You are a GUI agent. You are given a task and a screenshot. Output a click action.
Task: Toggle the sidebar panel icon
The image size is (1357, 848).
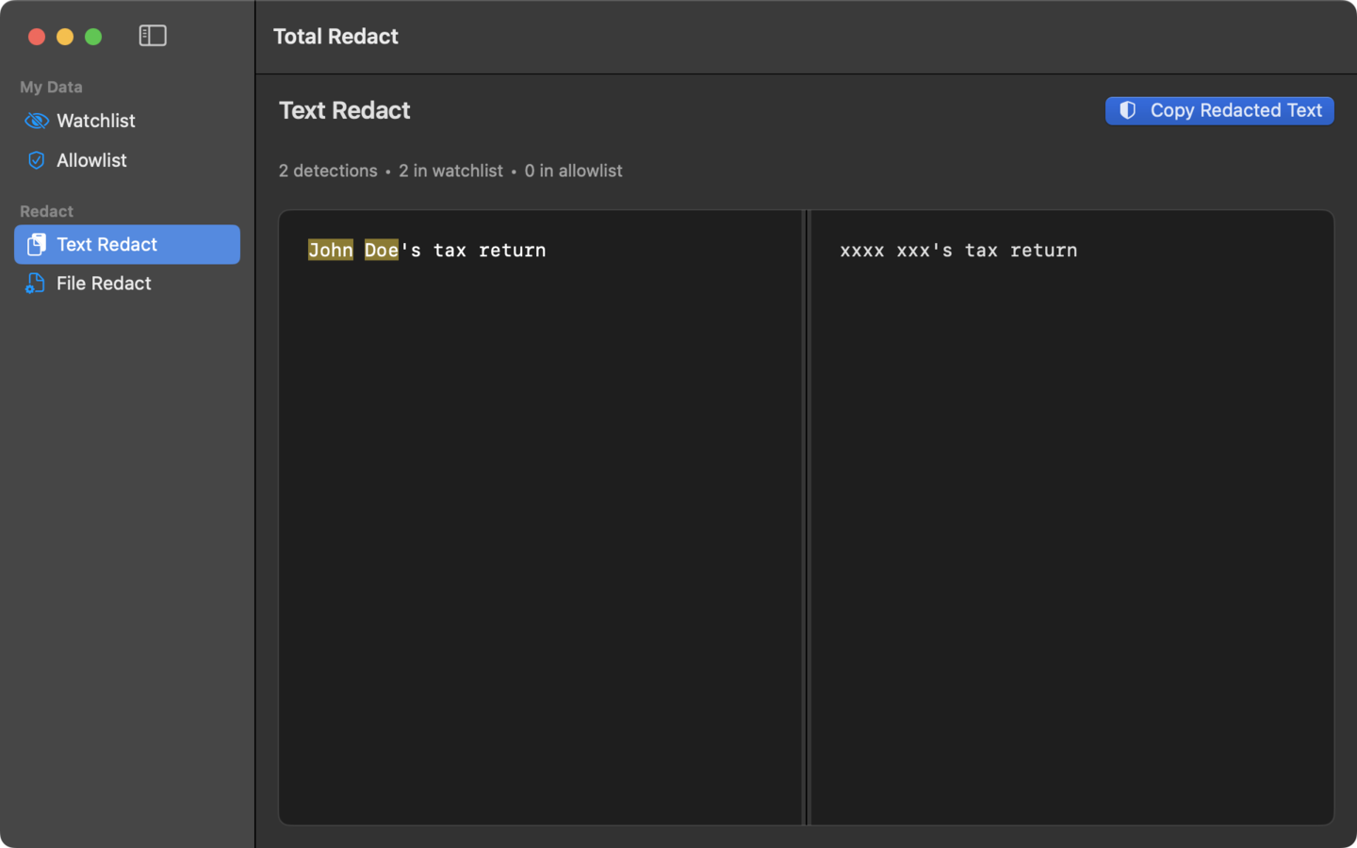153,36
